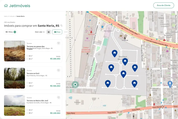Favorite the Terreno no Km3 listing

tap(58, 70)
